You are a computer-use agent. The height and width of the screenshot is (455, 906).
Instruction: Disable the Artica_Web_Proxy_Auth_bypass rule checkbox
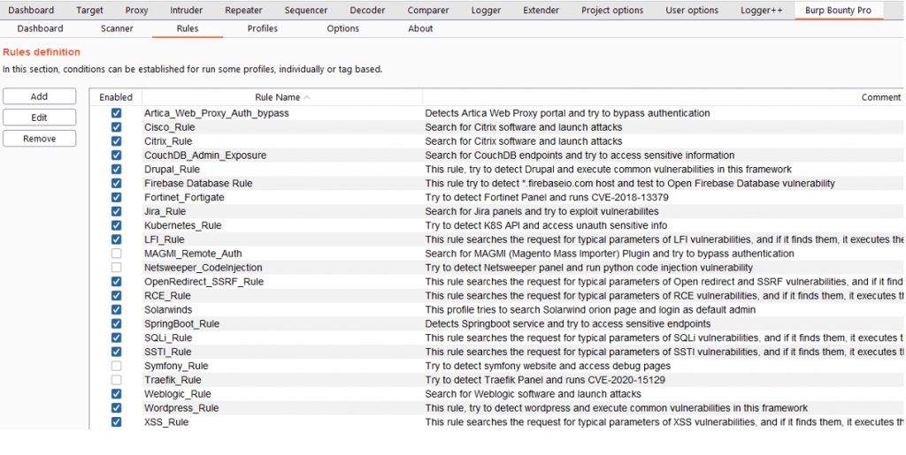116,113
